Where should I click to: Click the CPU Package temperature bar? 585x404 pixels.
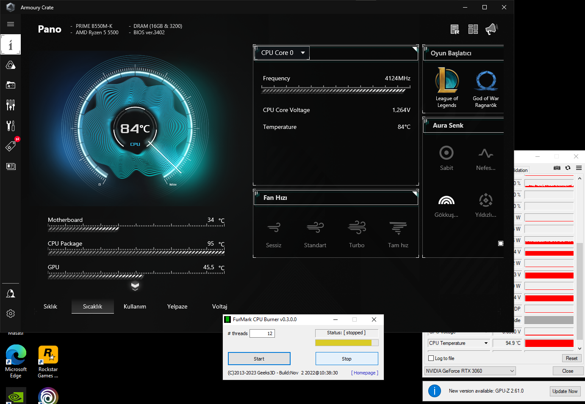point(136,252)
